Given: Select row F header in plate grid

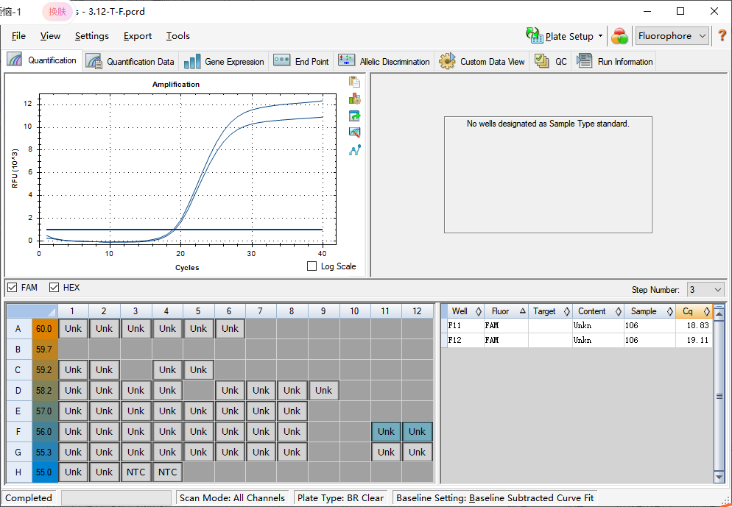Looking at the screenshot, I should coord(18,431).
